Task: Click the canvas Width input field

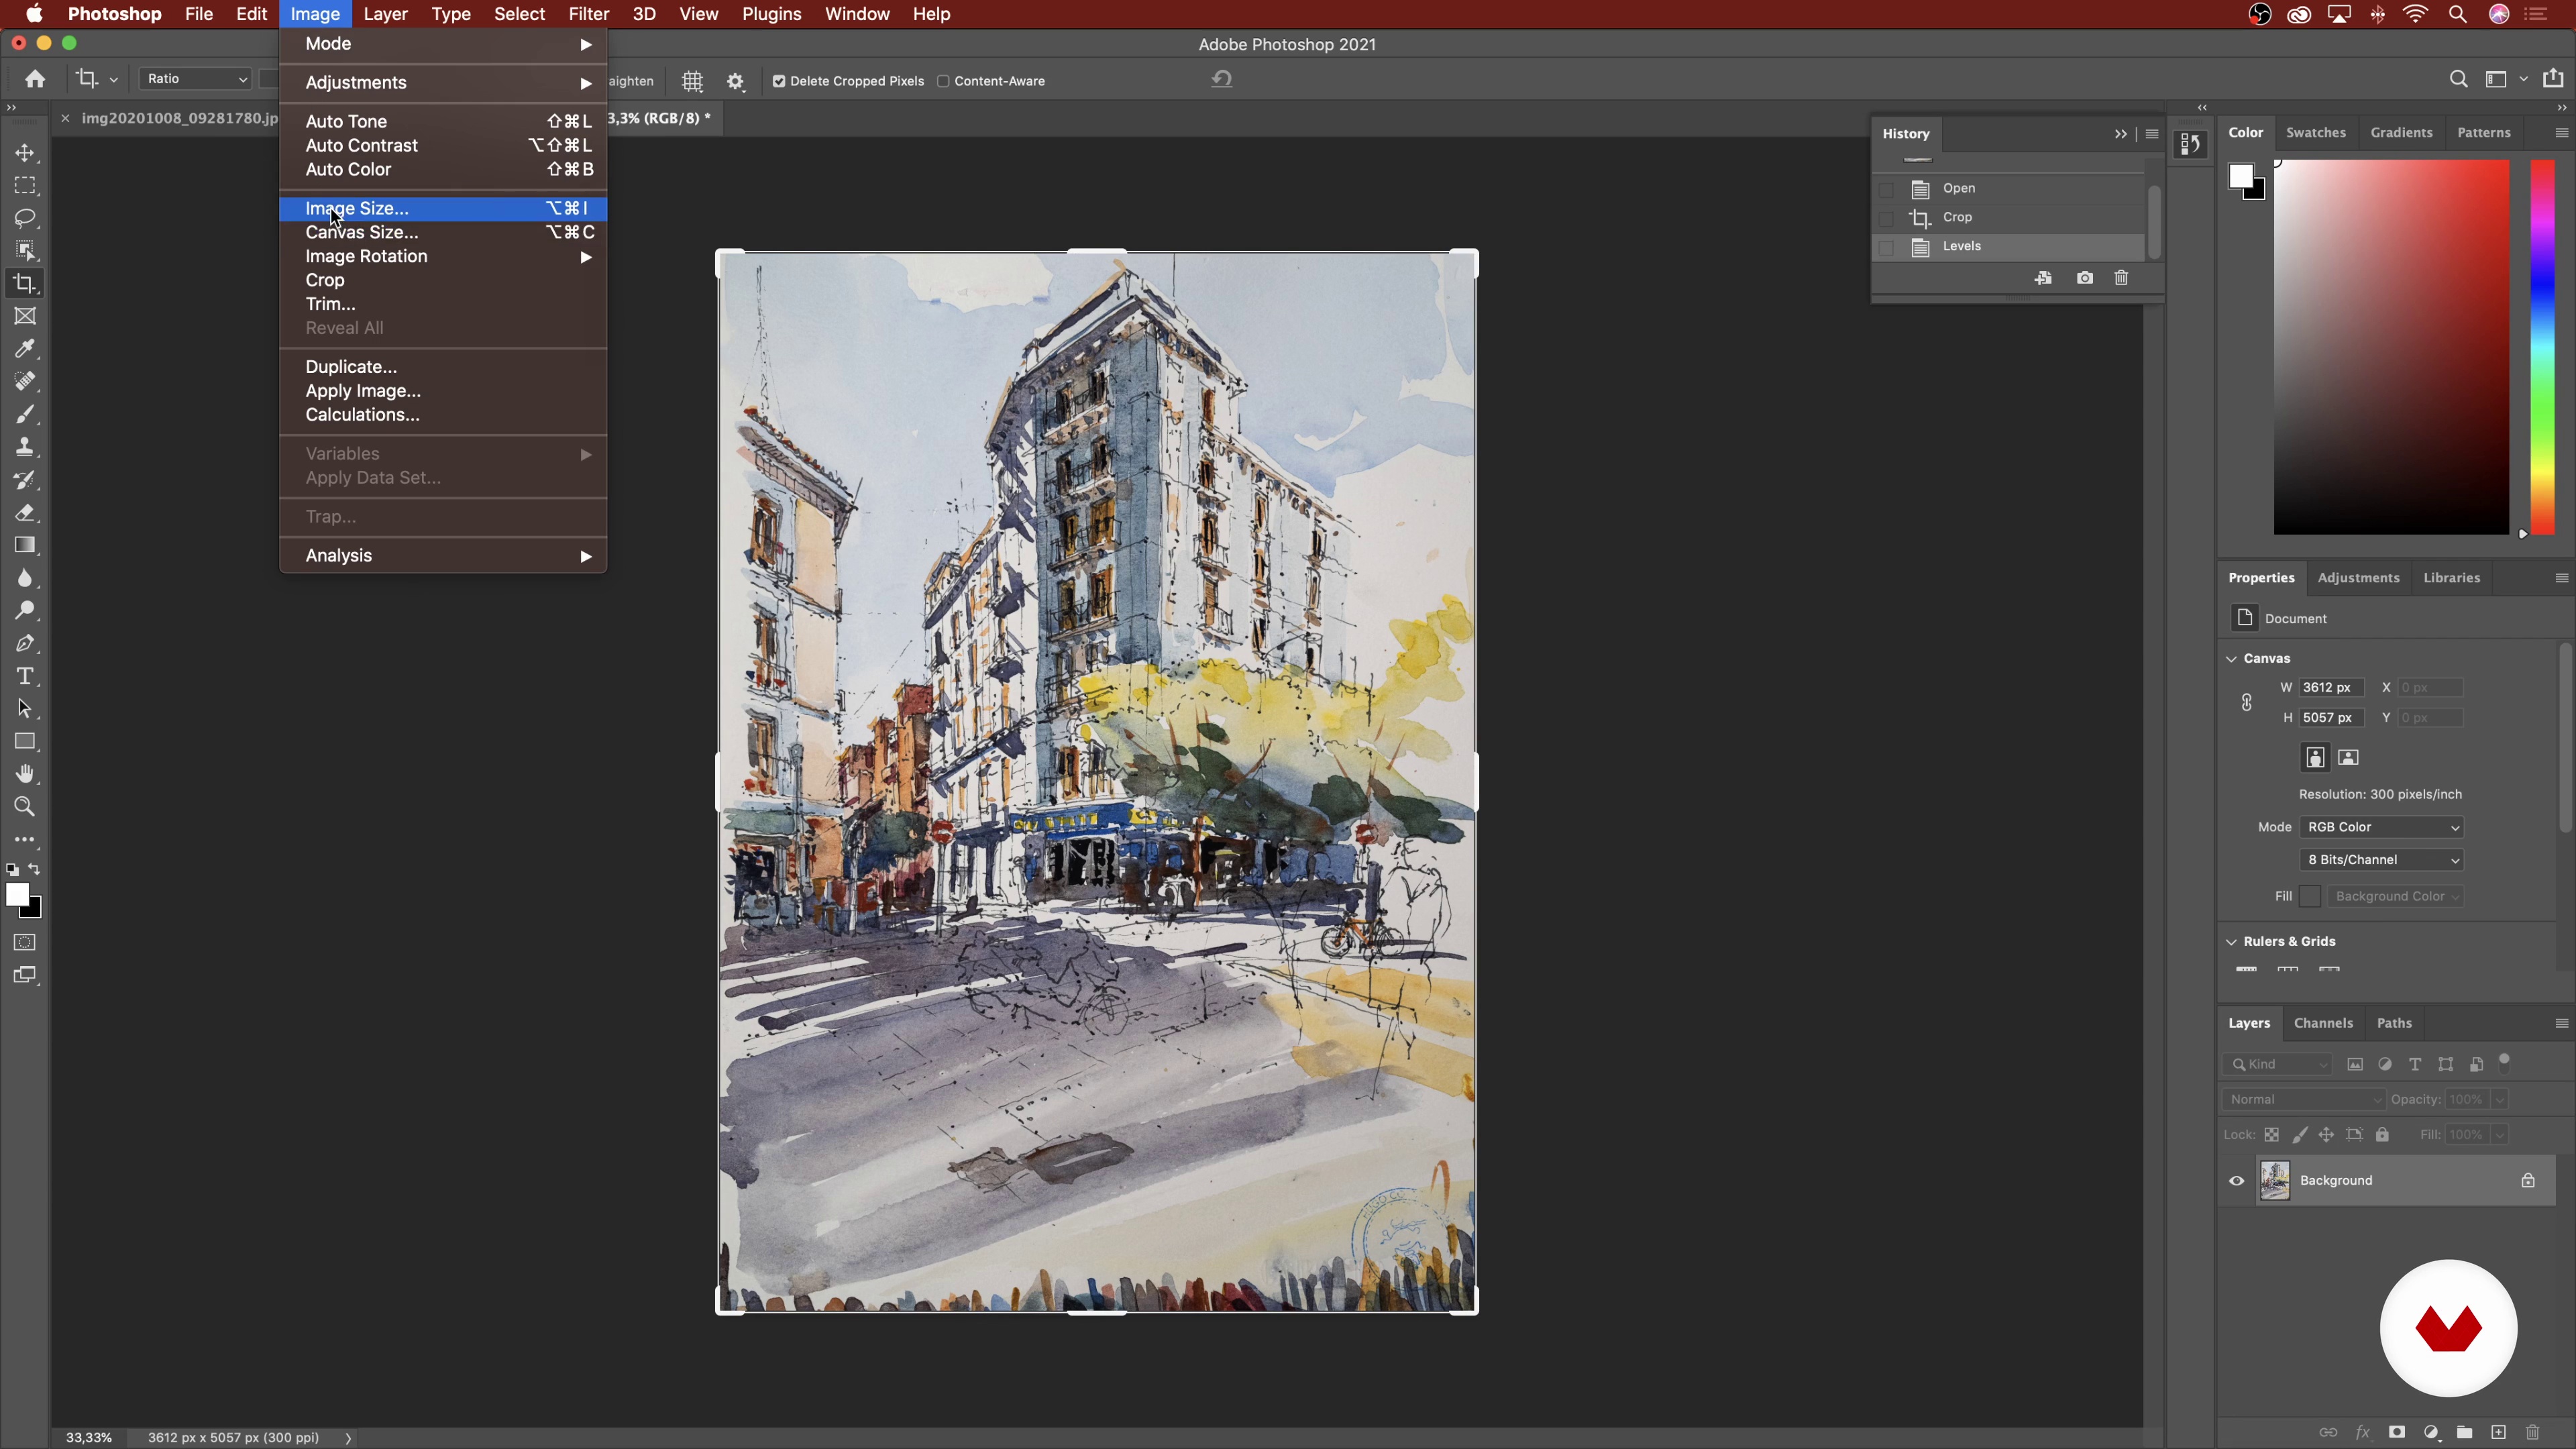Action: [2331, 688]
